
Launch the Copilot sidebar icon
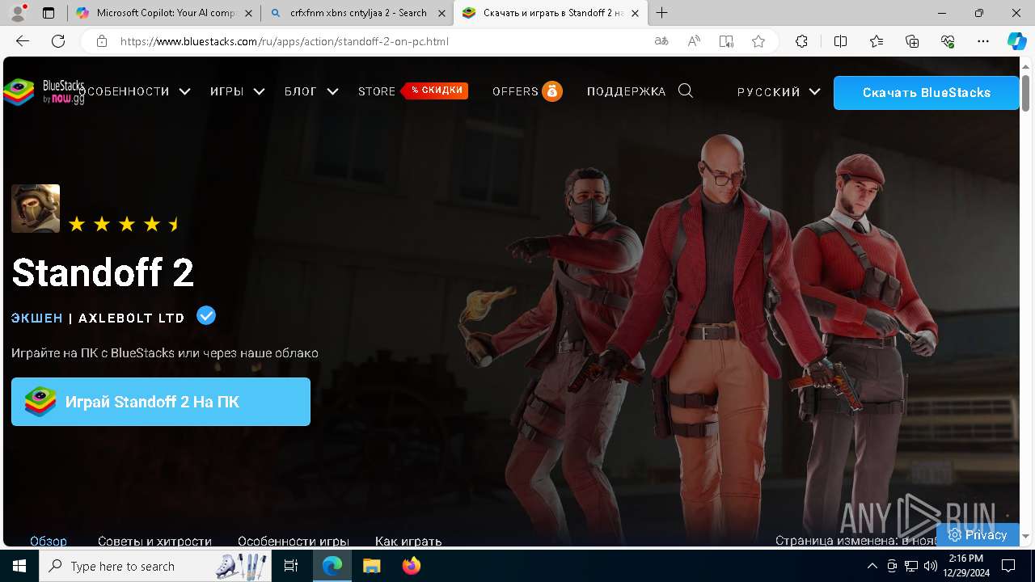click(x=1016, y=41)
